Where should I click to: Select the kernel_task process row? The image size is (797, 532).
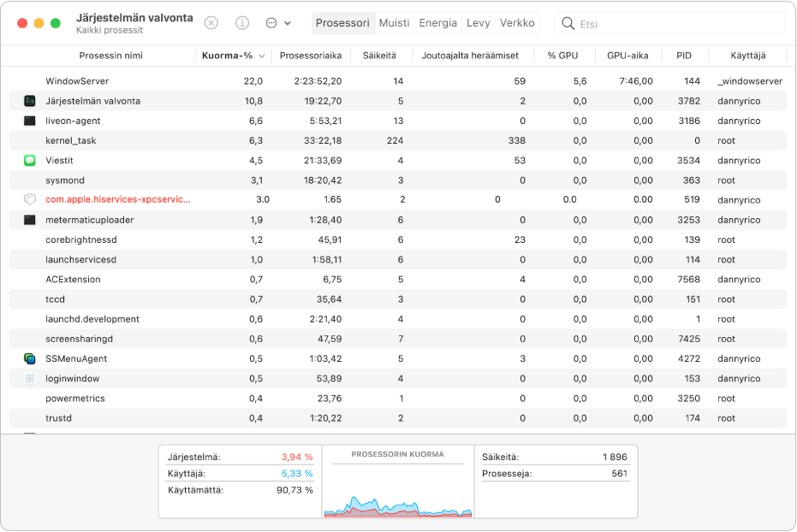pos(398,140)
